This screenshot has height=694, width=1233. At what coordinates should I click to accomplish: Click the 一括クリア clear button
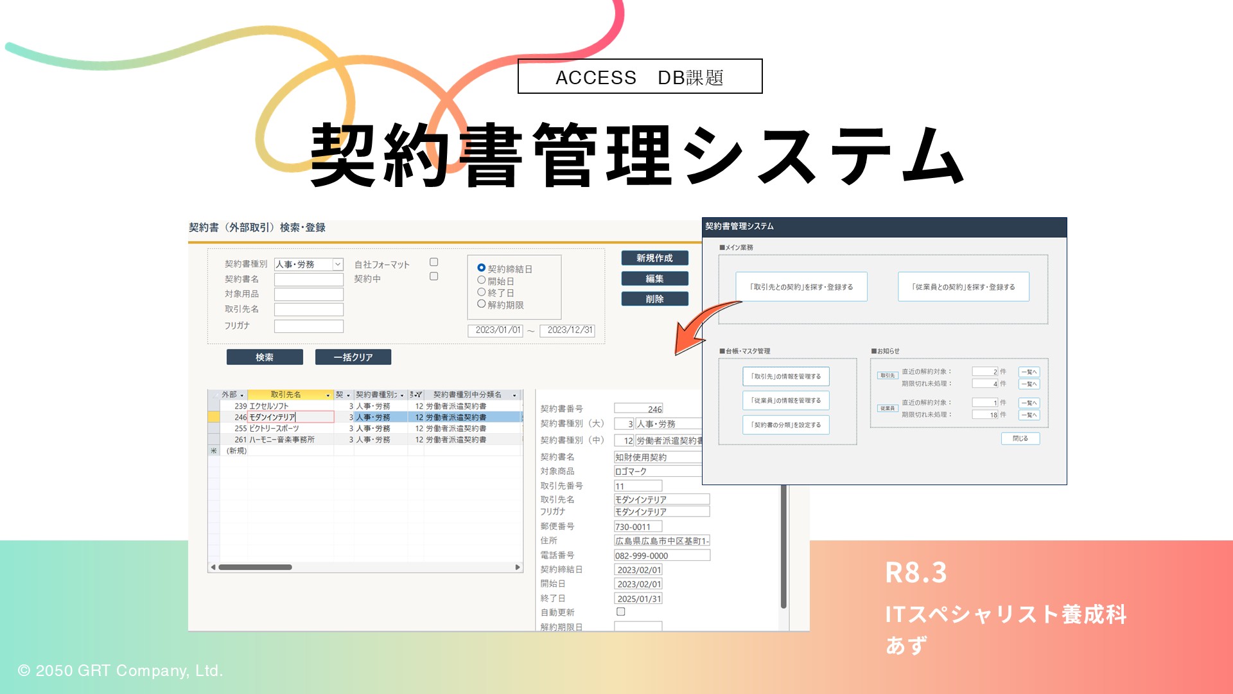[x=353, y=357]
